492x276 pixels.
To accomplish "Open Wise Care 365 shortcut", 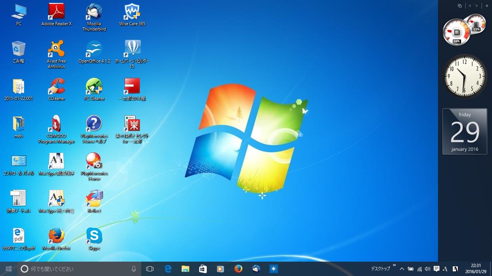I will 132,15.
